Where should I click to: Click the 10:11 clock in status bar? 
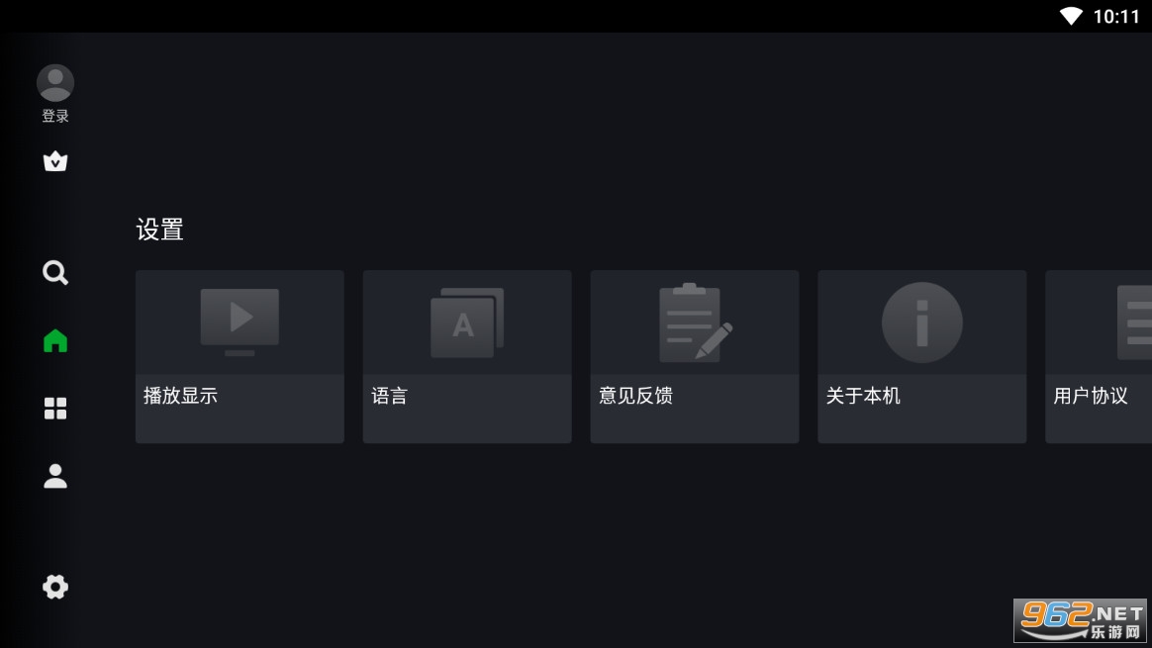tap(1116, 16)
